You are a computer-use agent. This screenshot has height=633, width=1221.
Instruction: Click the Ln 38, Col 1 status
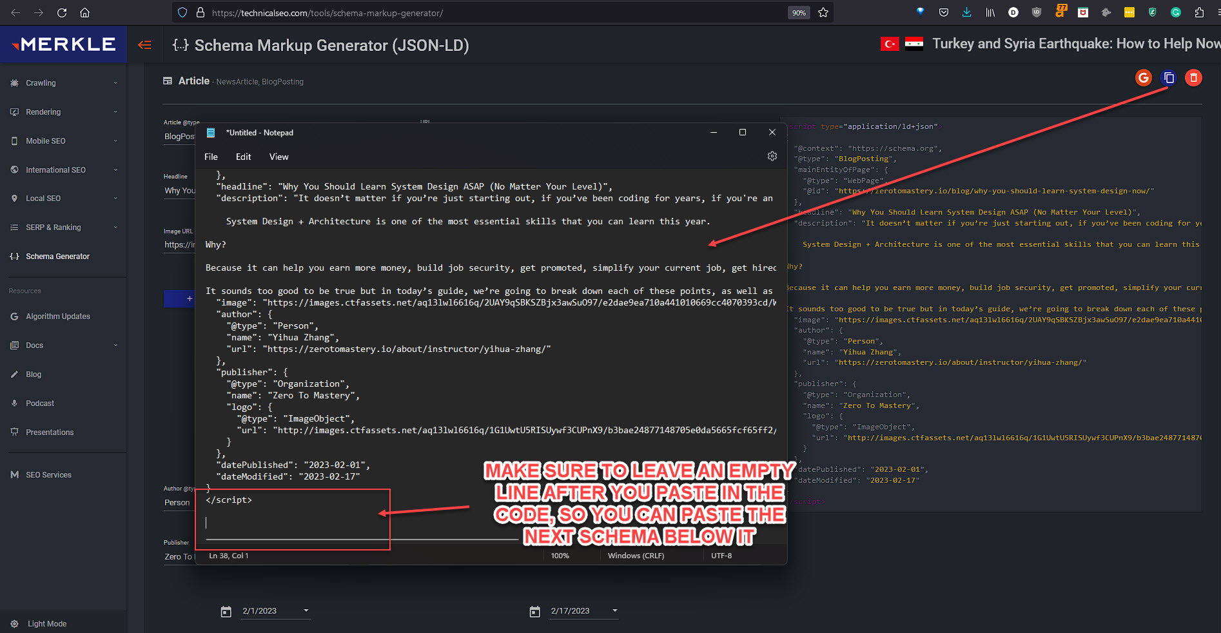[228, 556]
